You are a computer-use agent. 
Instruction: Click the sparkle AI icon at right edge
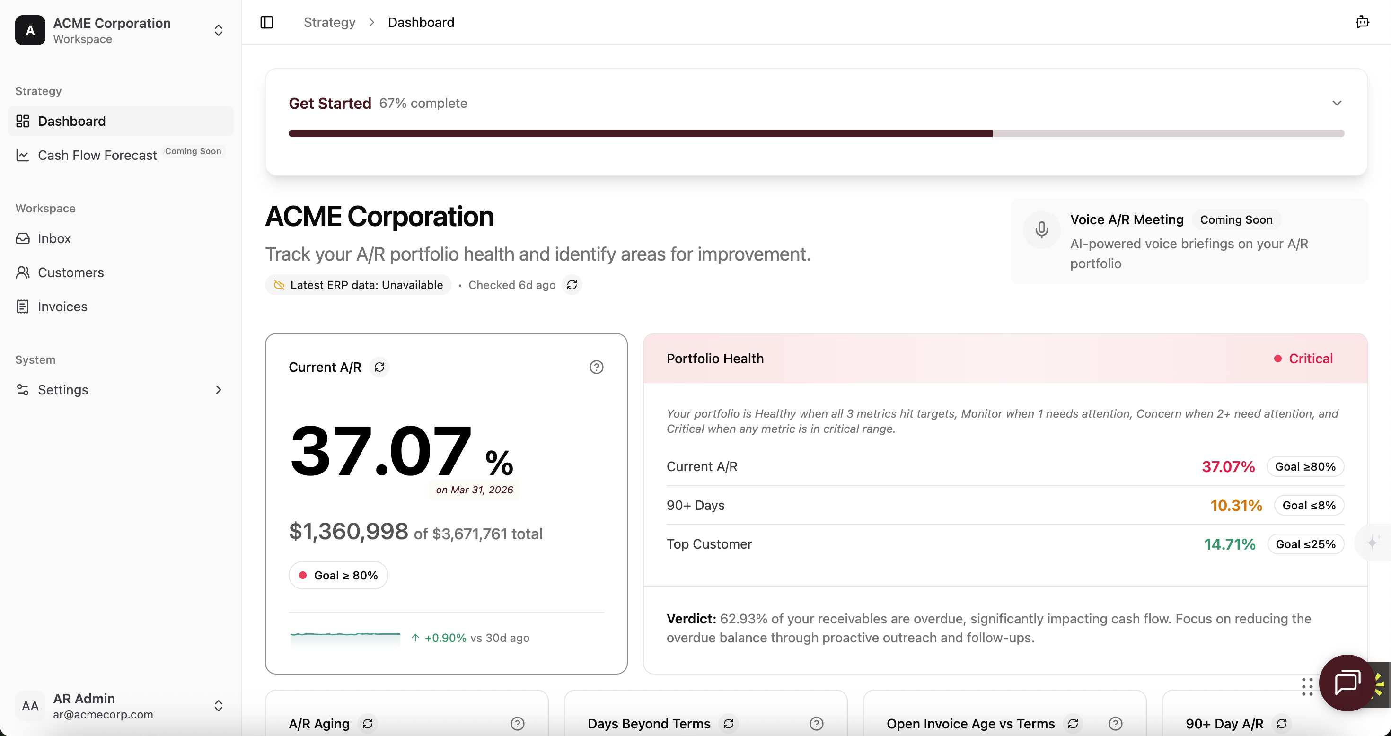coord(1373,543)
